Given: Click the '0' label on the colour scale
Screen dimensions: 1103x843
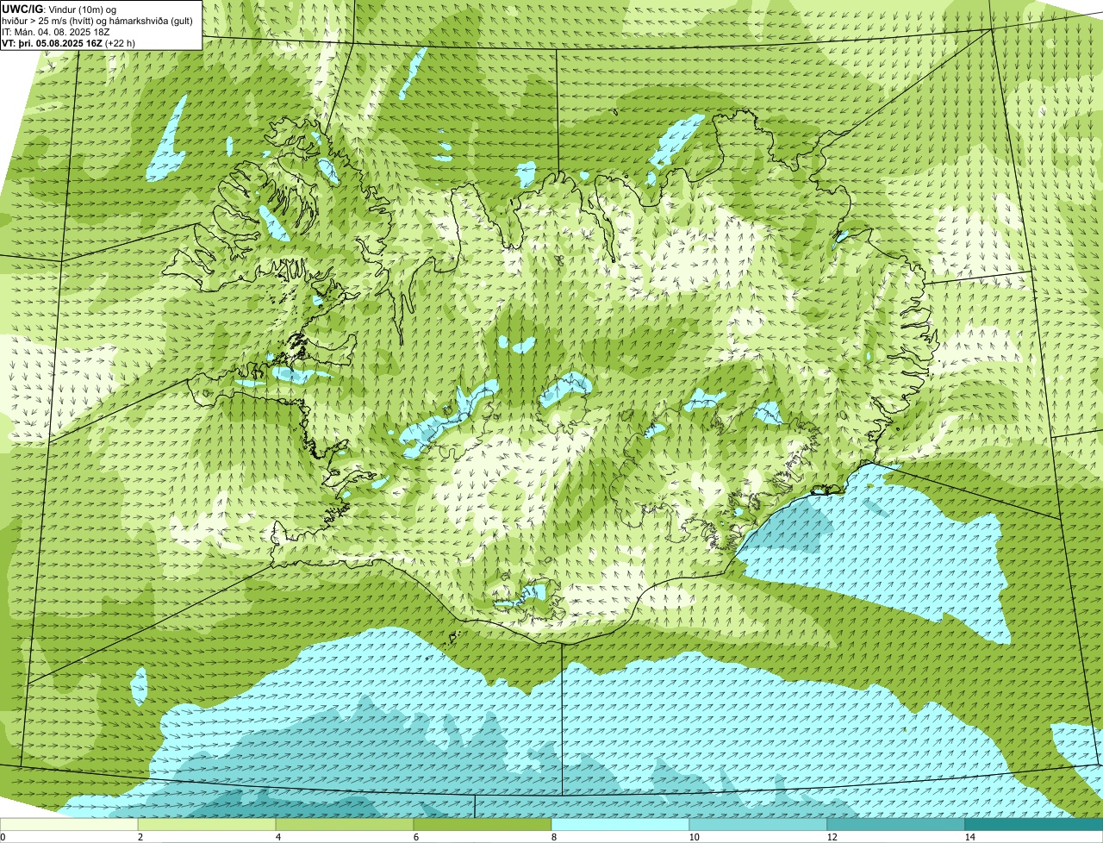Looking at the screenshot, I should (x=3, y=837).
